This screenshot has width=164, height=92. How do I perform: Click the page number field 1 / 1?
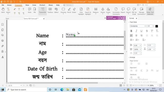[15, 85]
